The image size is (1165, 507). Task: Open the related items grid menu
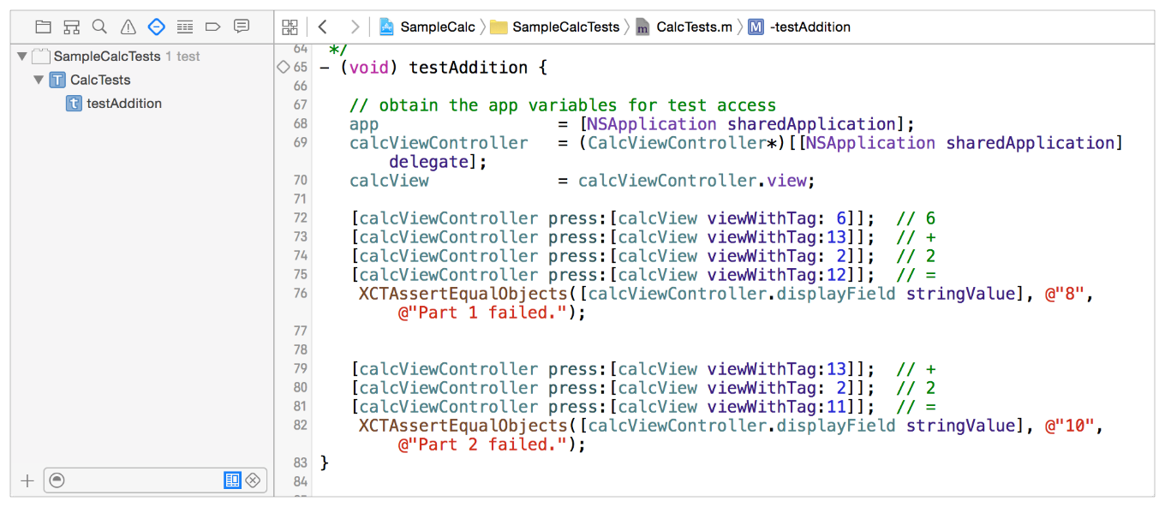[290, 27]
